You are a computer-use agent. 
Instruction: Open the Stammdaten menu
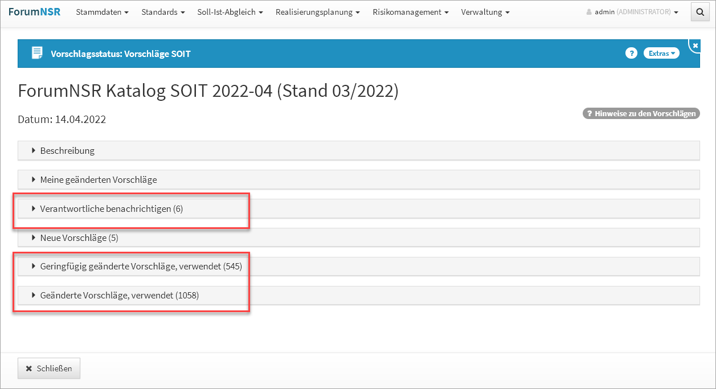[102, 12]
